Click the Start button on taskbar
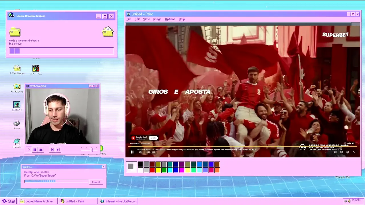The image size is (365, 205). 9,201
